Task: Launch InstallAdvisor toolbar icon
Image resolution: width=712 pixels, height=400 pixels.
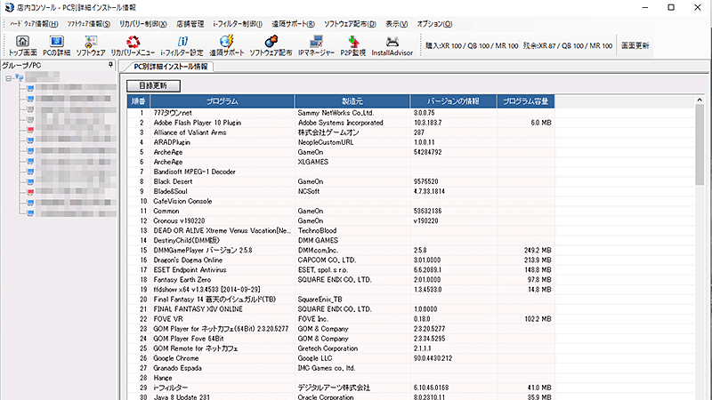Action: (x=392, y=46)
